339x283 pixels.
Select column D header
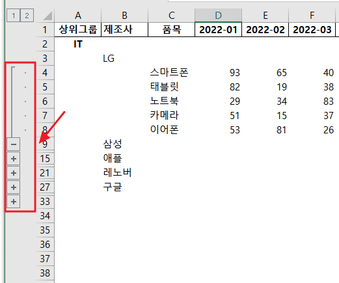click(218, 16)
